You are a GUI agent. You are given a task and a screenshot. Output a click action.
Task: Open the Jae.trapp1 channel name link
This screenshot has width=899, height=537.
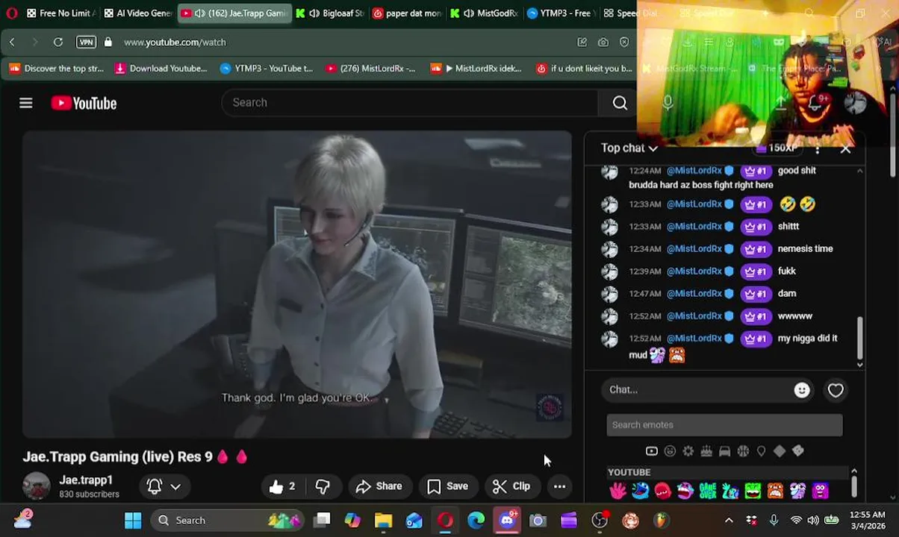point(86,480)
